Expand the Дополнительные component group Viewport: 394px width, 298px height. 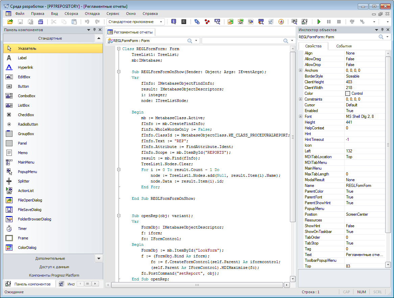point(50,258)
